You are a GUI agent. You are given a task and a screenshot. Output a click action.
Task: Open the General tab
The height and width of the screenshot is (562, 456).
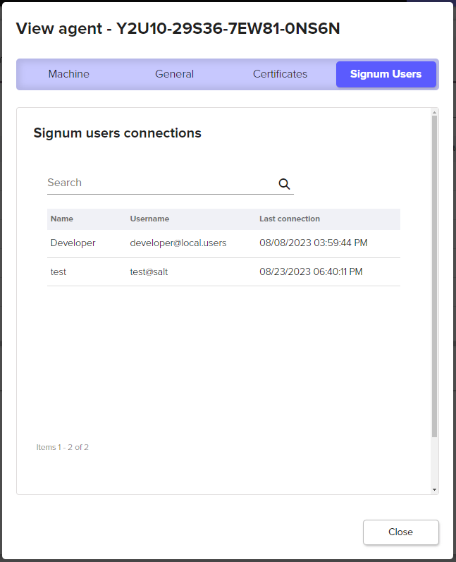[174, 74]
